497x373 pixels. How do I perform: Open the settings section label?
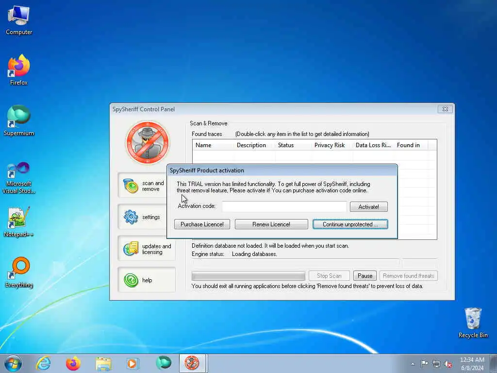tap(151, 217)
